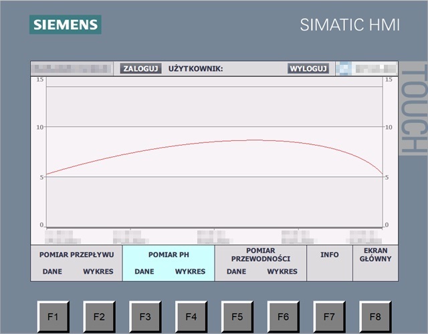The image size is (428, 334).
Task: Click the Siemens logo
Action: (x=66, y=25)
